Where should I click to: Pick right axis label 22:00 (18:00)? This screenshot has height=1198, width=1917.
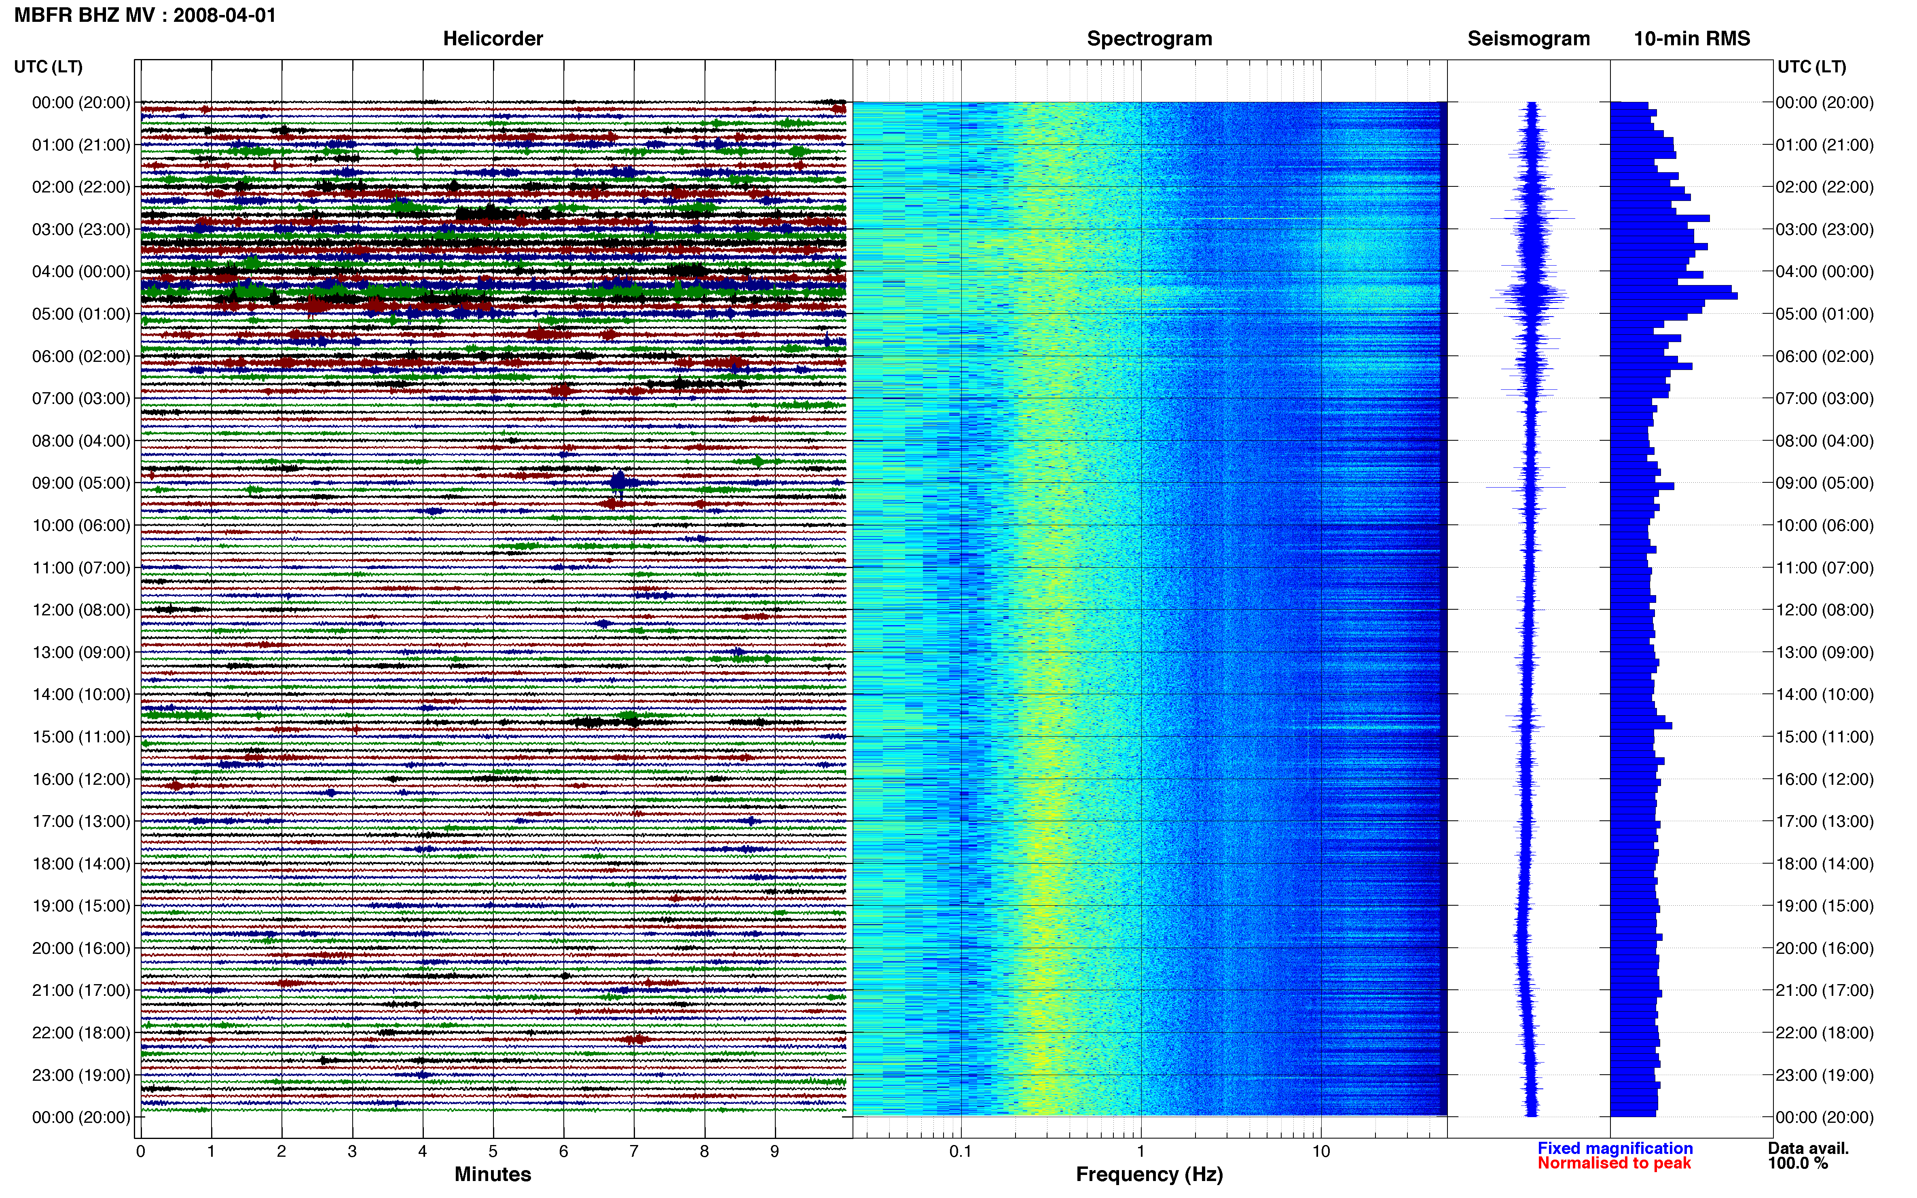coord(1825,1032)
